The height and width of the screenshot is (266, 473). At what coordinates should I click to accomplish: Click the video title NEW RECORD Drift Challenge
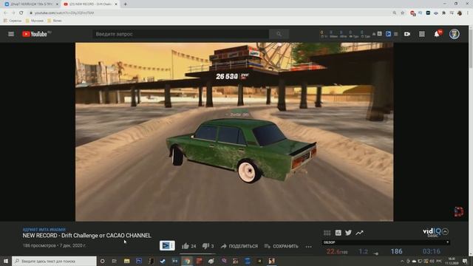tap(87, 236)
